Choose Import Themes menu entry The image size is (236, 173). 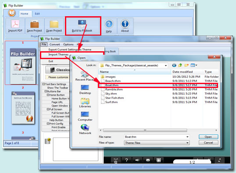(x=58, y=55)
